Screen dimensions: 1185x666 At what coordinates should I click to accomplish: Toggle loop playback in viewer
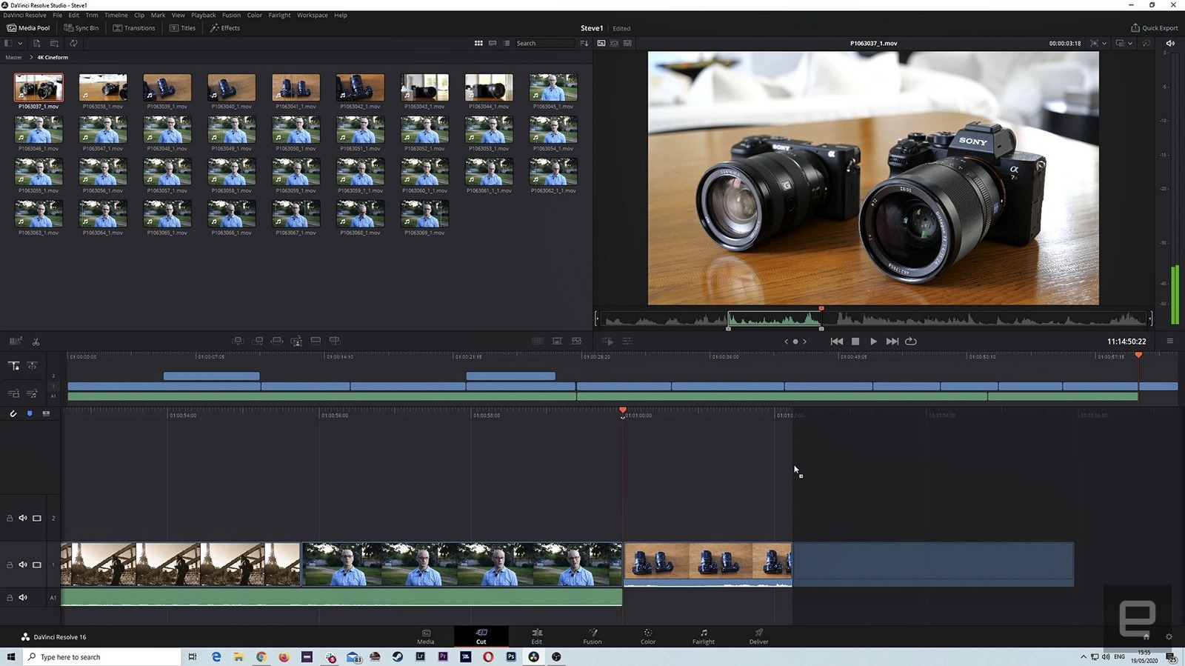click(911, 342)
